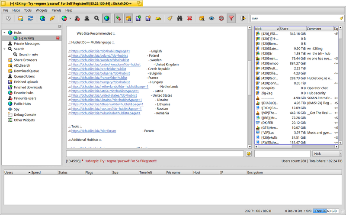Sort transfers by the Speed column header

[45, 173]
